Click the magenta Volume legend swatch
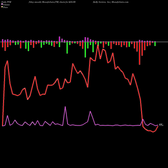This screenshot has height=168, width=168. click(2, 4)
